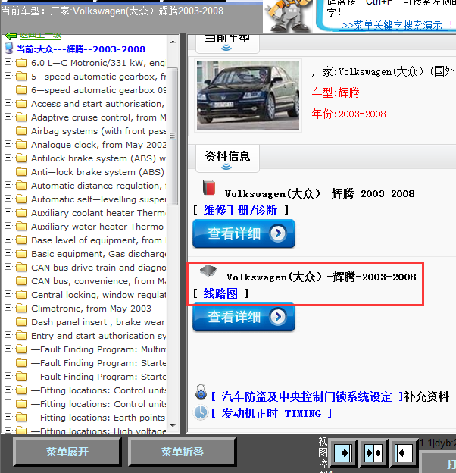Viewport: 456px width, 473px height.
Task: Expand the Anti—lock brake system (ABS) node
Action: (x=8, y=171)
